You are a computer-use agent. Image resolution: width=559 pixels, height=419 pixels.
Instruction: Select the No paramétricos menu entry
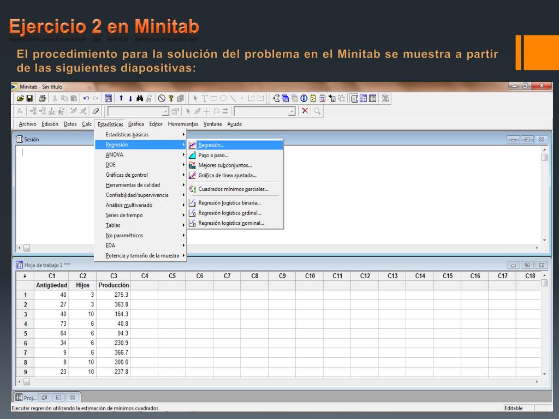pos(140,236)
